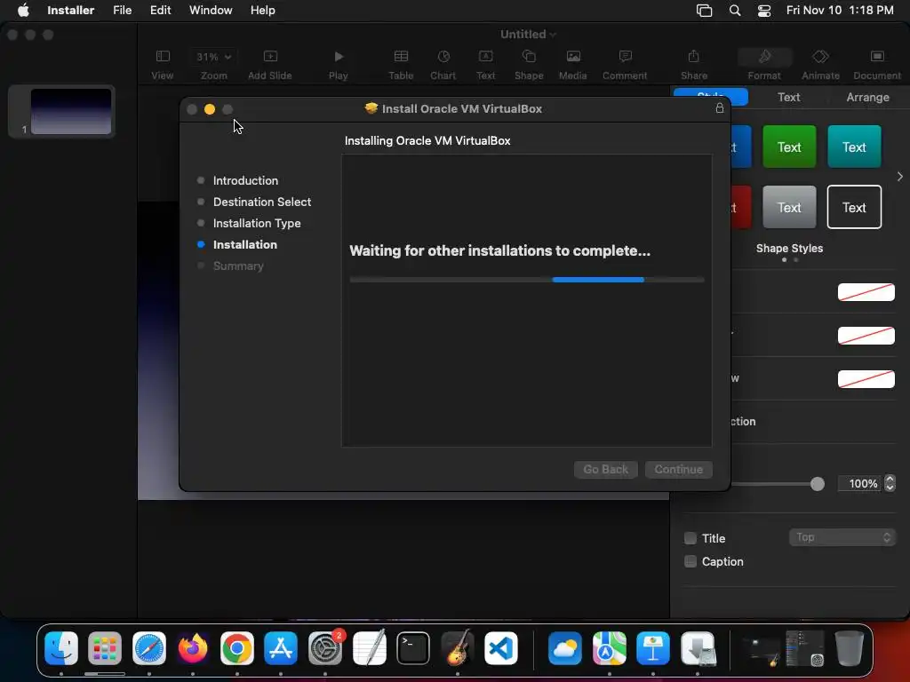
Task: Click the Stage Manager menu bar icon
Action: [x=704, y=11]
